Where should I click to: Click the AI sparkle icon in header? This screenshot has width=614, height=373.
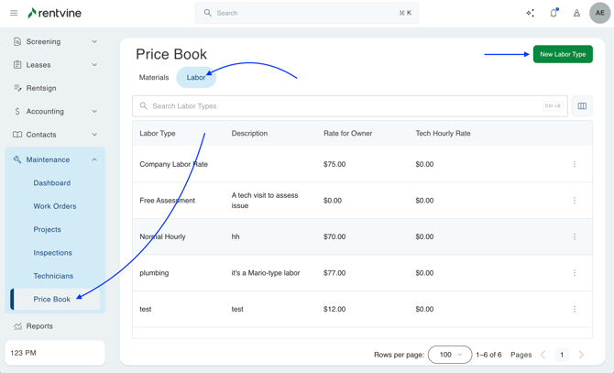click(530, 13)
